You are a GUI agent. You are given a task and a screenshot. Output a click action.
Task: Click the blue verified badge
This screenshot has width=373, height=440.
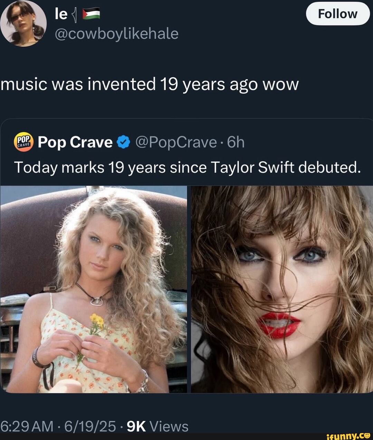pos(123,142)
